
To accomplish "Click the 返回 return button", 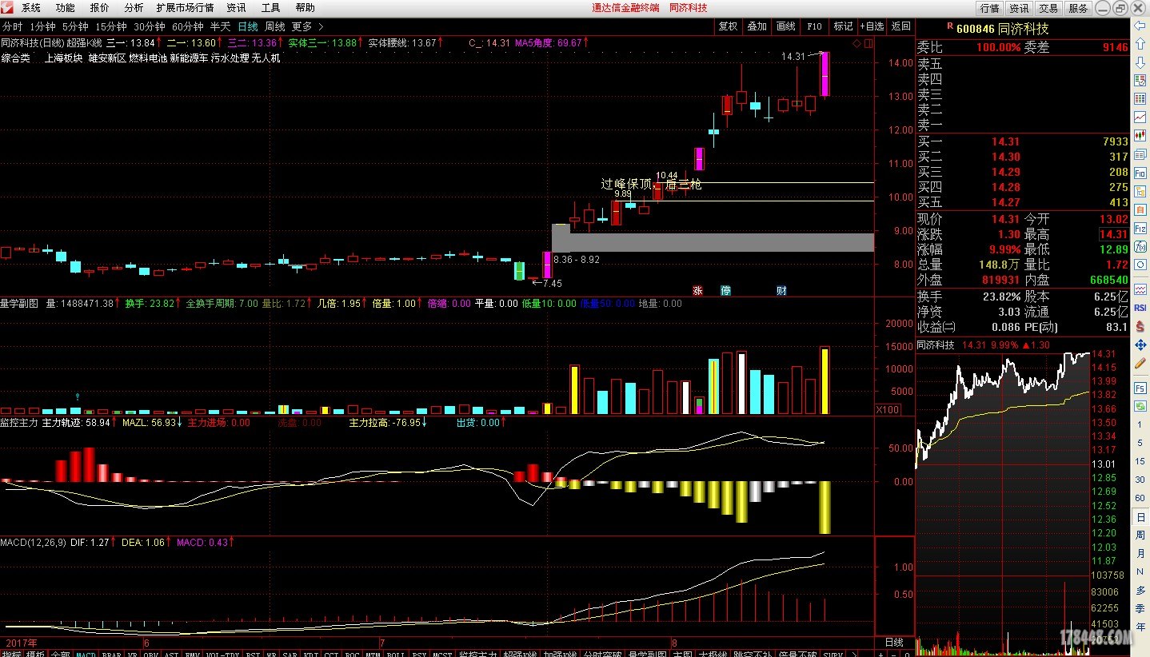I will (900, 26).
